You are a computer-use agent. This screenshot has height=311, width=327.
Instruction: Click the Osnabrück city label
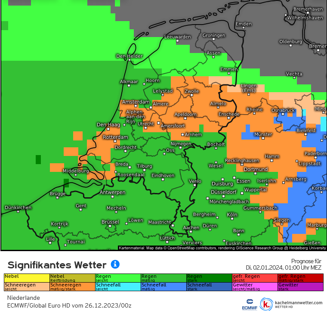[283, 110]
